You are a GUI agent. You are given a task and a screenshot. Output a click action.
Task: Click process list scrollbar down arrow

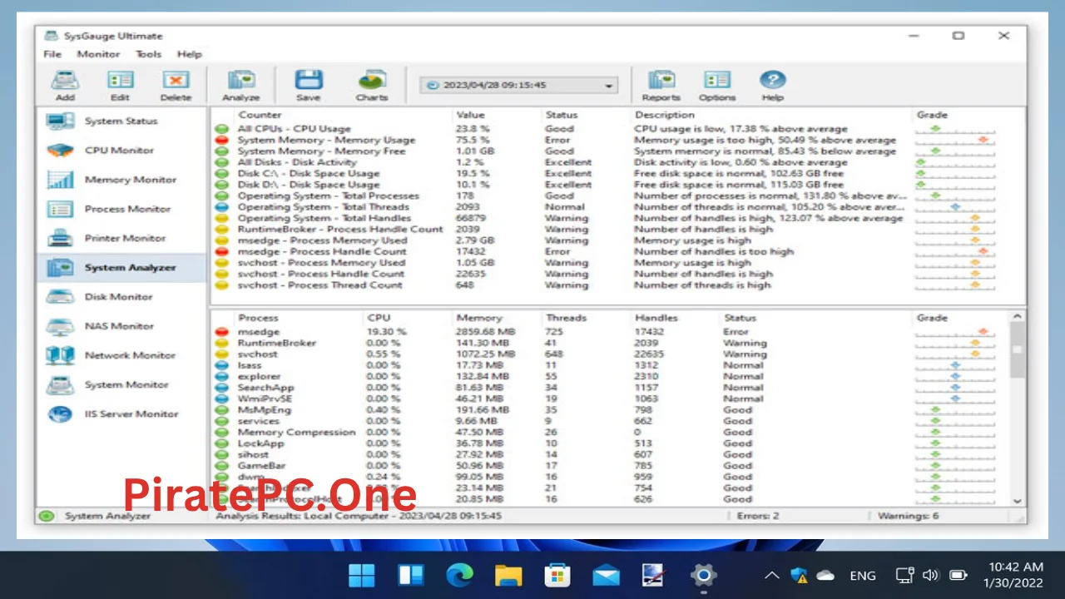click(x=1017, y=501)
